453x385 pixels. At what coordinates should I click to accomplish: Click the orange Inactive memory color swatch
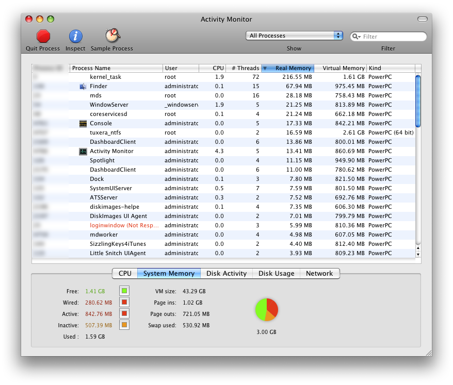[124, 325]
